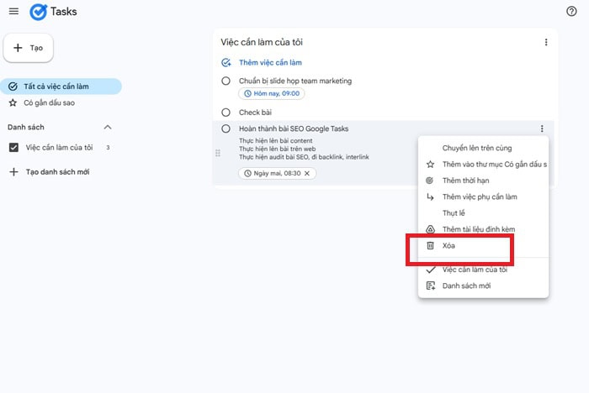Click the Việc cần làm của tôi list heading
The image size is (589, 393).
(262, 42)
